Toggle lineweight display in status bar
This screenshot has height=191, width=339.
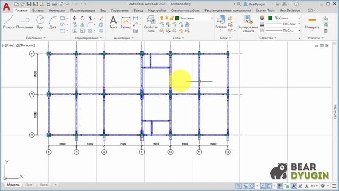pyautogui.click(x=280, y=186)
